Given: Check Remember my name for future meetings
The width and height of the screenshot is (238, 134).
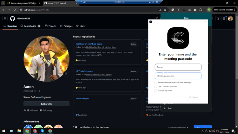Looking at the screenshot, I should pyautogui.click(x=156, y=83).
